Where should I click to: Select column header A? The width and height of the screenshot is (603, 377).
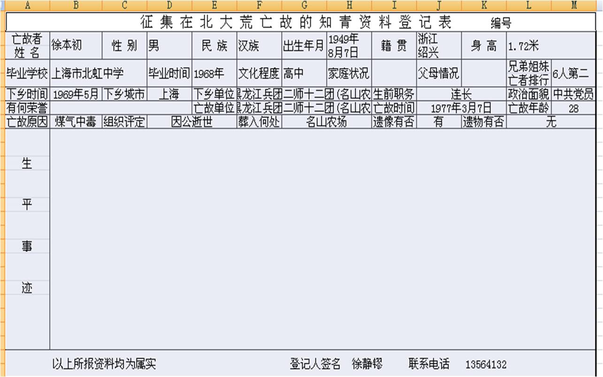(27, 5)
